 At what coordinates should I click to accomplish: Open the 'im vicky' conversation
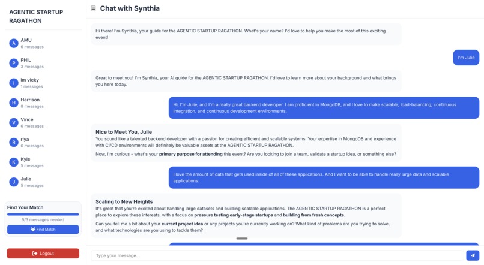pyautogui.click(x=43, y=83)
